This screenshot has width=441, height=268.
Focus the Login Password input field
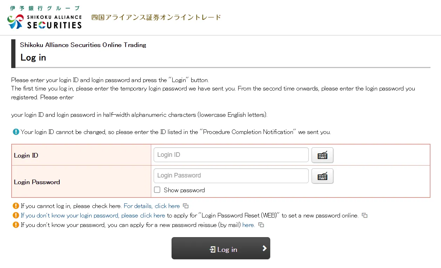point(231,176)
